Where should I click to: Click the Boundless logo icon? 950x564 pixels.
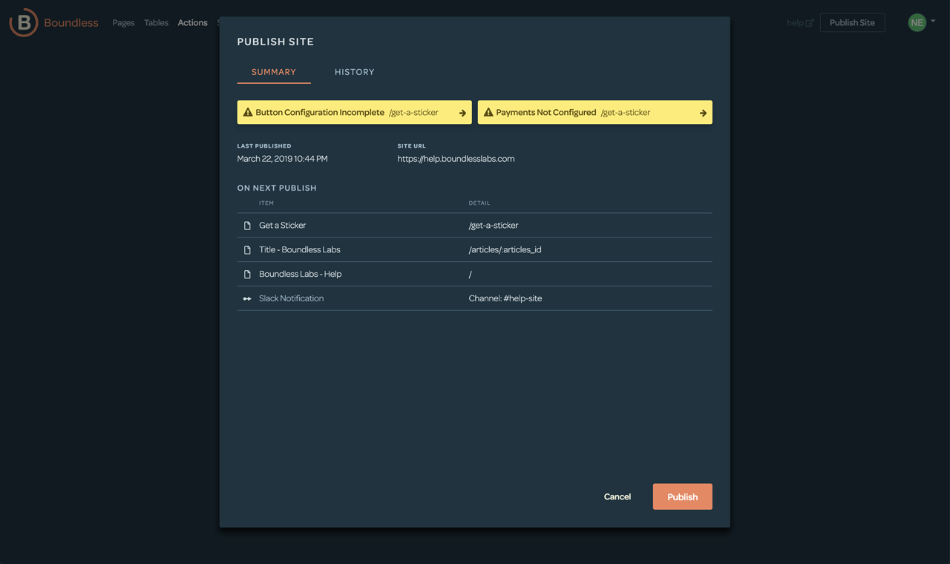(x=24, y=22)
